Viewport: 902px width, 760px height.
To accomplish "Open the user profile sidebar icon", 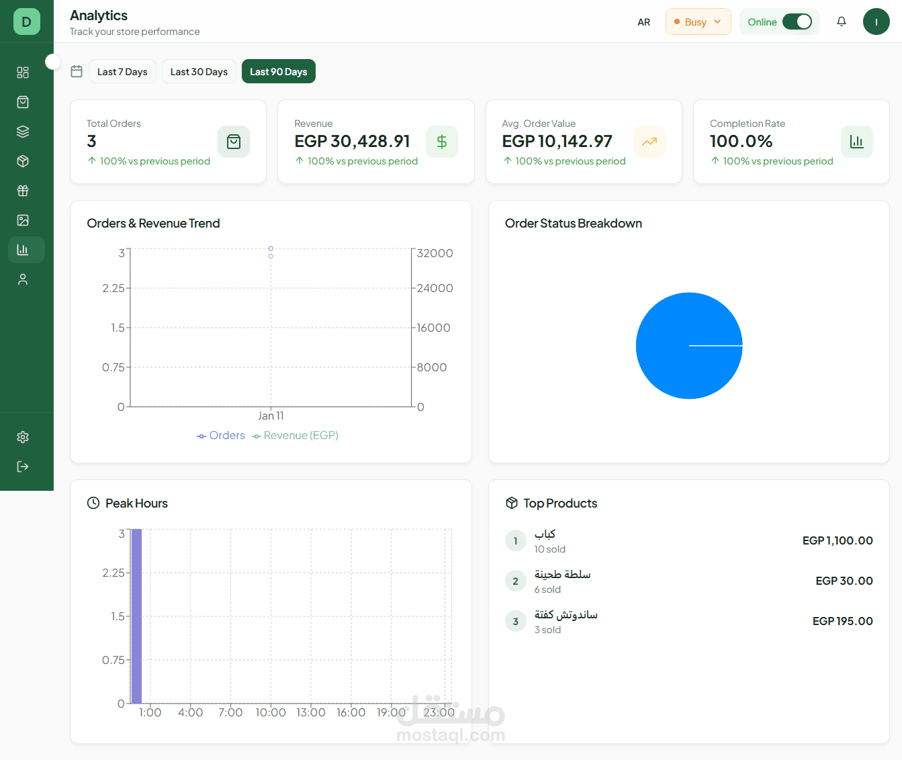I will [x=23, y=279].
